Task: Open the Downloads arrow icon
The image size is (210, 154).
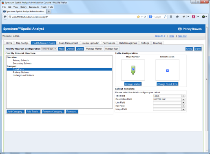Action: pos(171,17)
